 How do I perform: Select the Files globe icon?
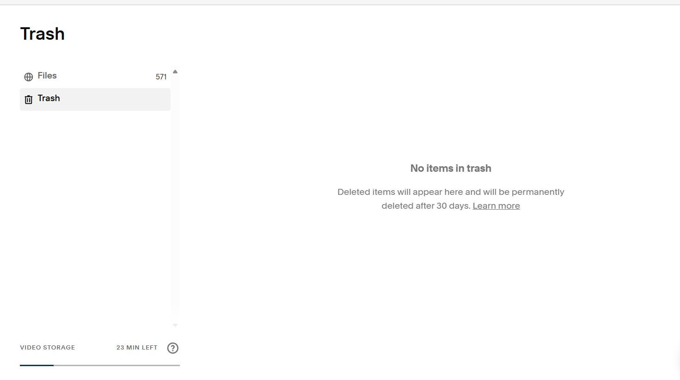point(28,76)
